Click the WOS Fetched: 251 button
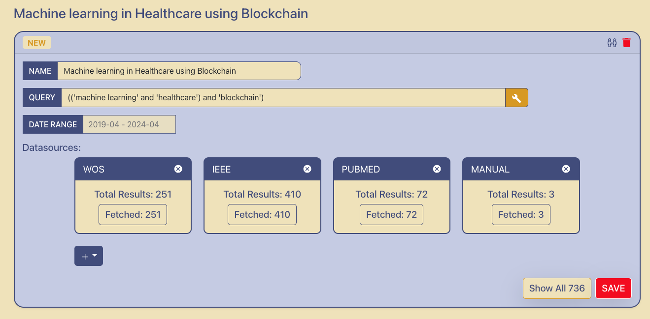The height and width of the screenshot is (319, 650). pyautogui.click(x=133, y=215)
